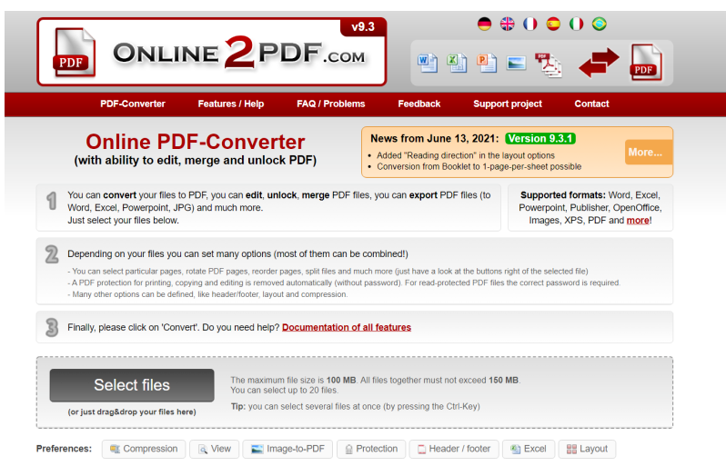Click the Spanish flag icon

553,25
